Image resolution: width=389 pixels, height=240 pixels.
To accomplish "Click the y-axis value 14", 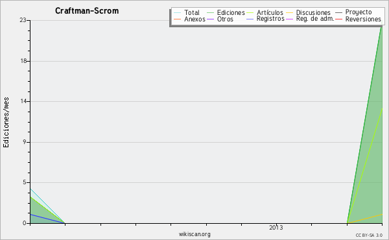I will (x=23, y=101).
